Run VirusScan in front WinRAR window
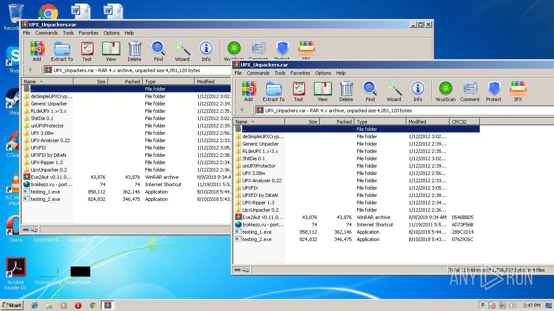The width and height of the screenshot is (554, 311). point(445,92)
